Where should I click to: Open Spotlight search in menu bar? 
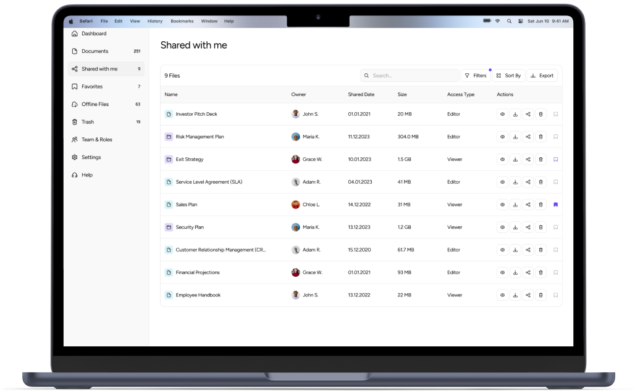pyautogui.click(x=509, y=21)
